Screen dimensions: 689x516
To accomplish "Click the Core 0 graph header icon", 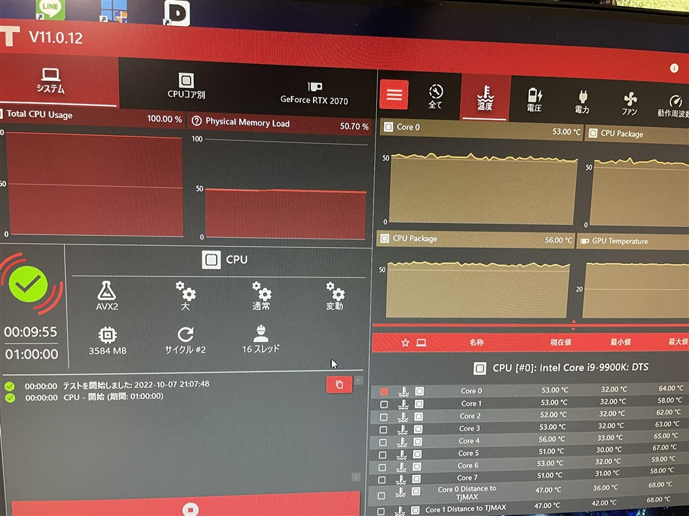I will [388, 127].
